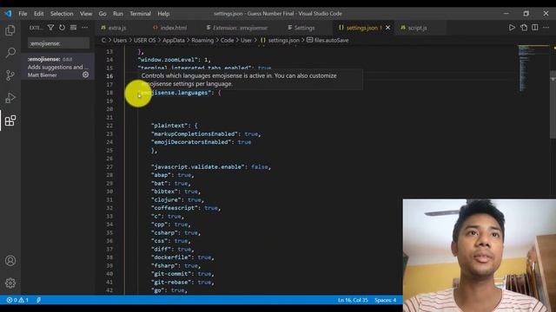Open emojisense extension manage gear

coord(85,75)
